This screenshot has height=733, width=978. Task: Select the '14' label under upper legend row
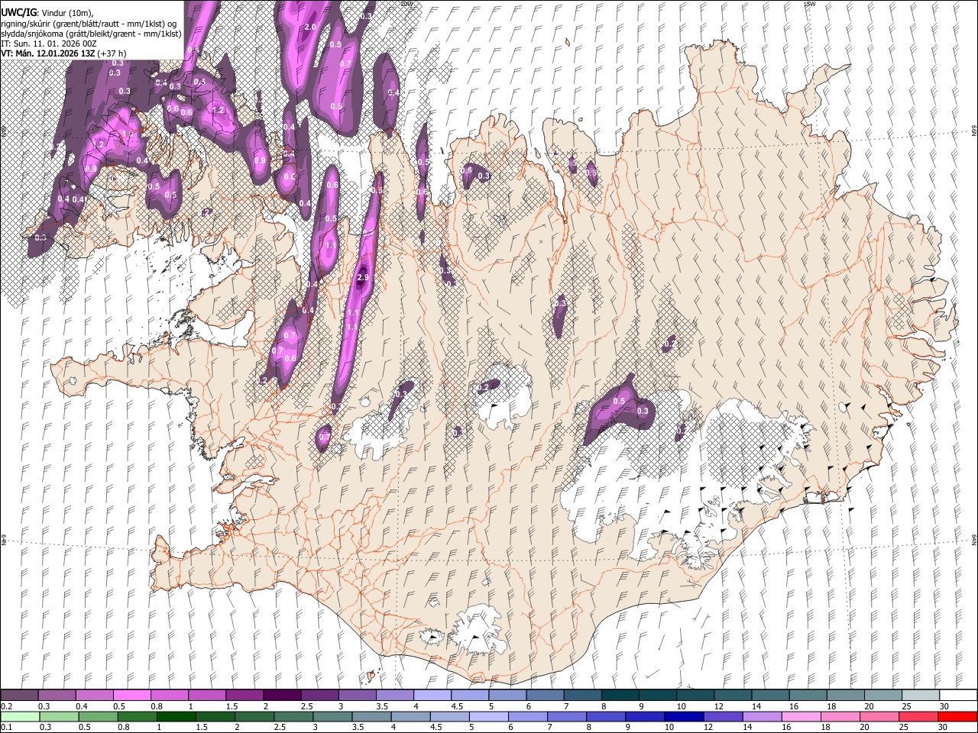tap(755, 706)
